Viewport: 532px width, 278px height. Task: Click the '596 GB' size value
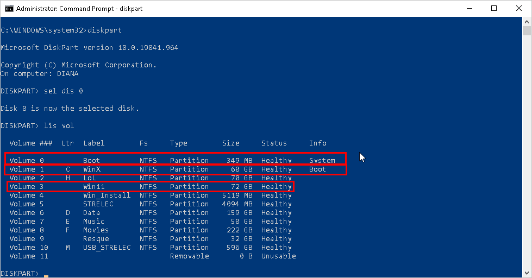click(x=240, y=248)
